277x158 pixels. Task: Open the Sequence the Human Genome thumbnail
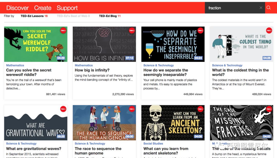coord(104,123)
